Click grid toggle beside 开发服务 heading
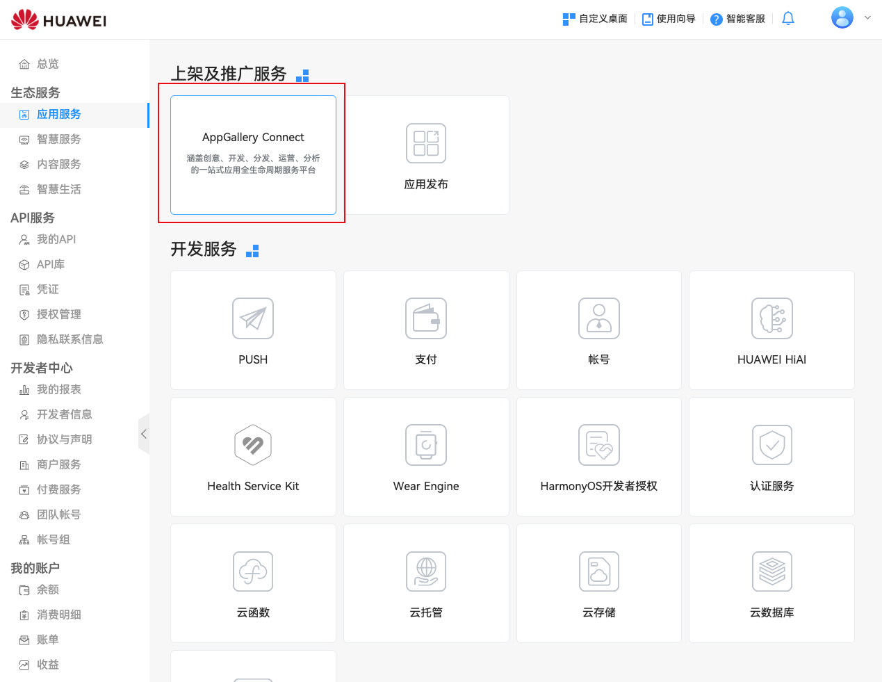The image size is (882, 682). tap(252, 251)
